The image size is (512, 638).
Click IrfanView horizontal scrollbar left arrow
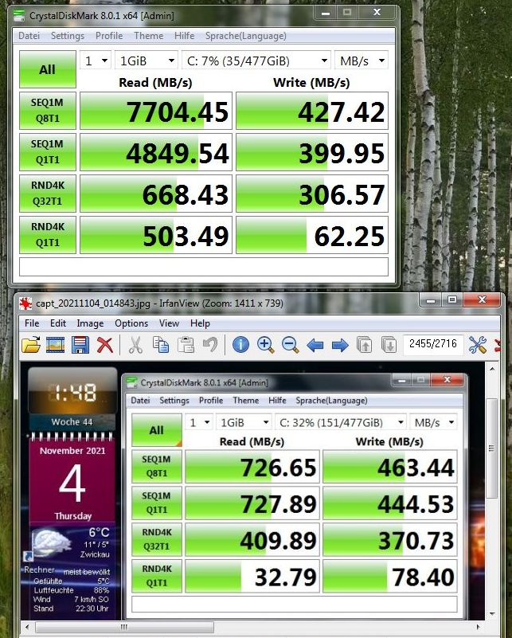[27, 627]
